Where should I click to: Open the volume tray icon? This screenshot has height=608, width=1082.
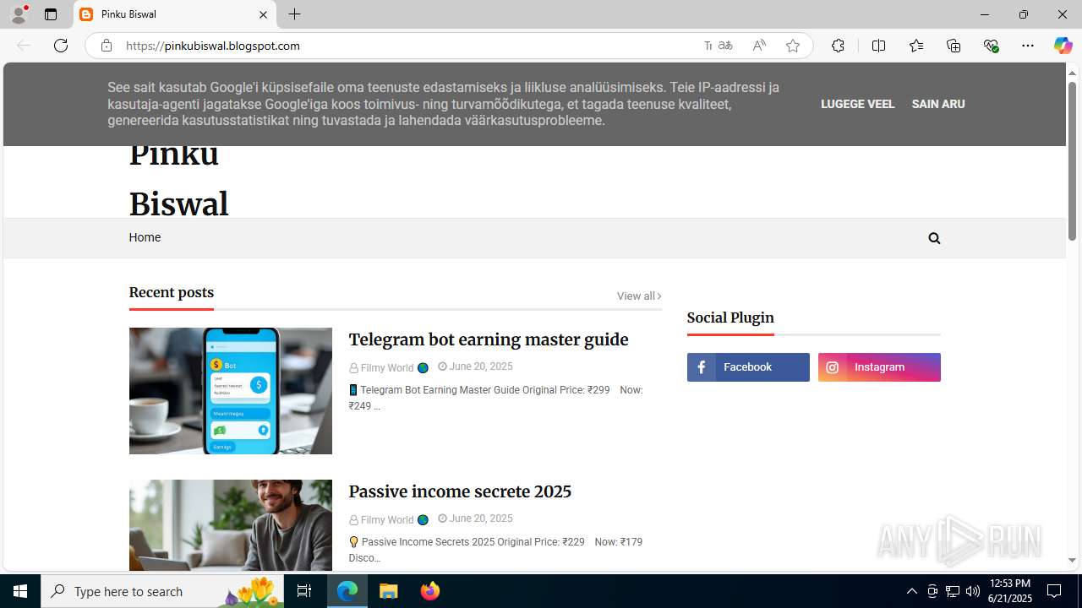pos(973,591)
